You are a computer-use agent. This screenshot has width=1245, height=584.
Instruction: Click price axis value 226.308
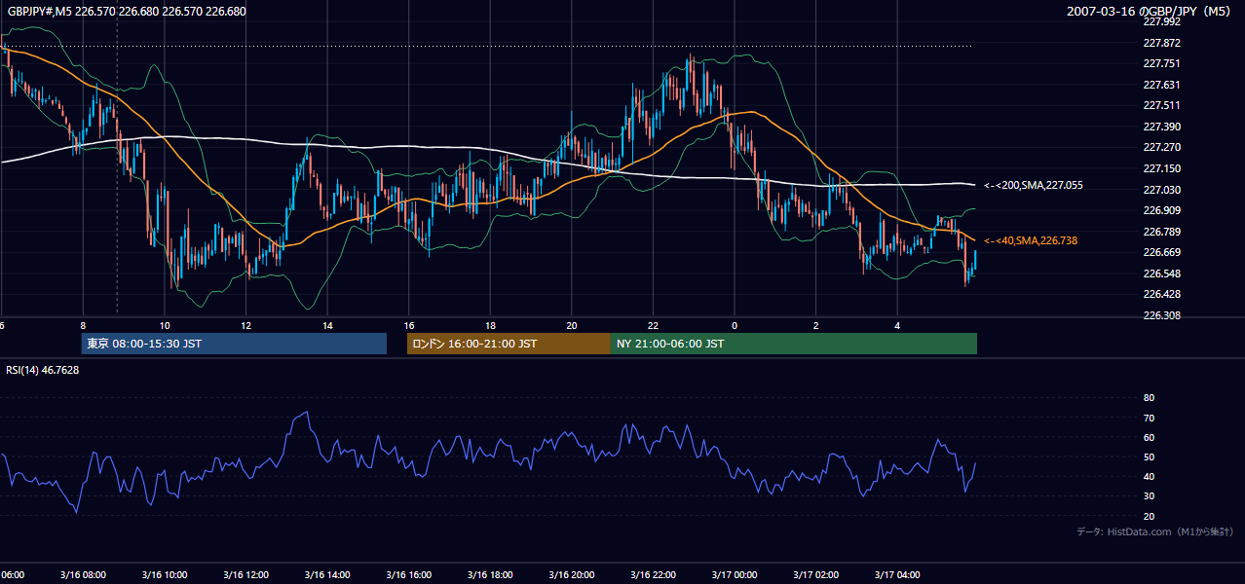[1161, 315]
